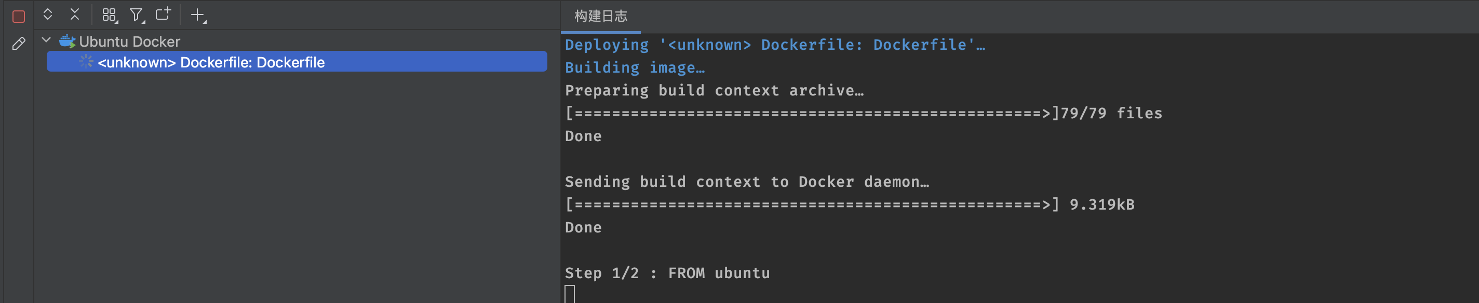
Task: Stop the running Dockerfile deployment
Action: click(19, 15)
